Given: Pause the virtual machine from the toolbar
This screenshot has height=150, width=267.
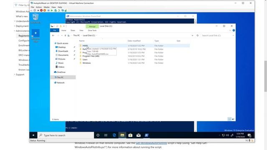Looking at the screenshot, I should coord(48,10).
